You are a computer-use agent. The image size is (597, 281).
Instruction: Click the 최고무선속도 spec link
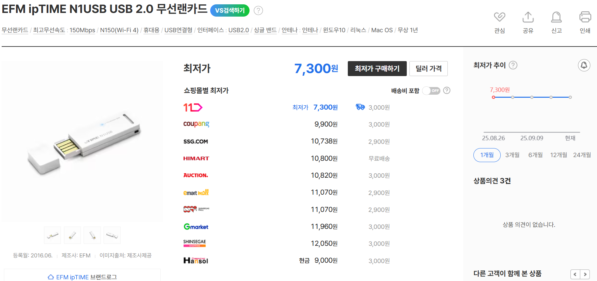[49, 30]
